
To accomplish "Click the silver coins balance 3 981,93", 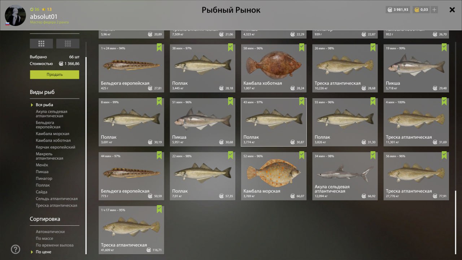I will 398,10.
